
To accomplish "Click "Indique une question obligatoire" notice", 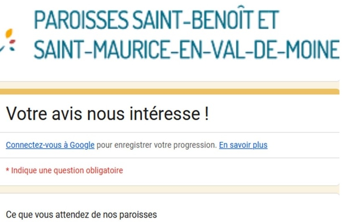I will (x=67, y=171).
